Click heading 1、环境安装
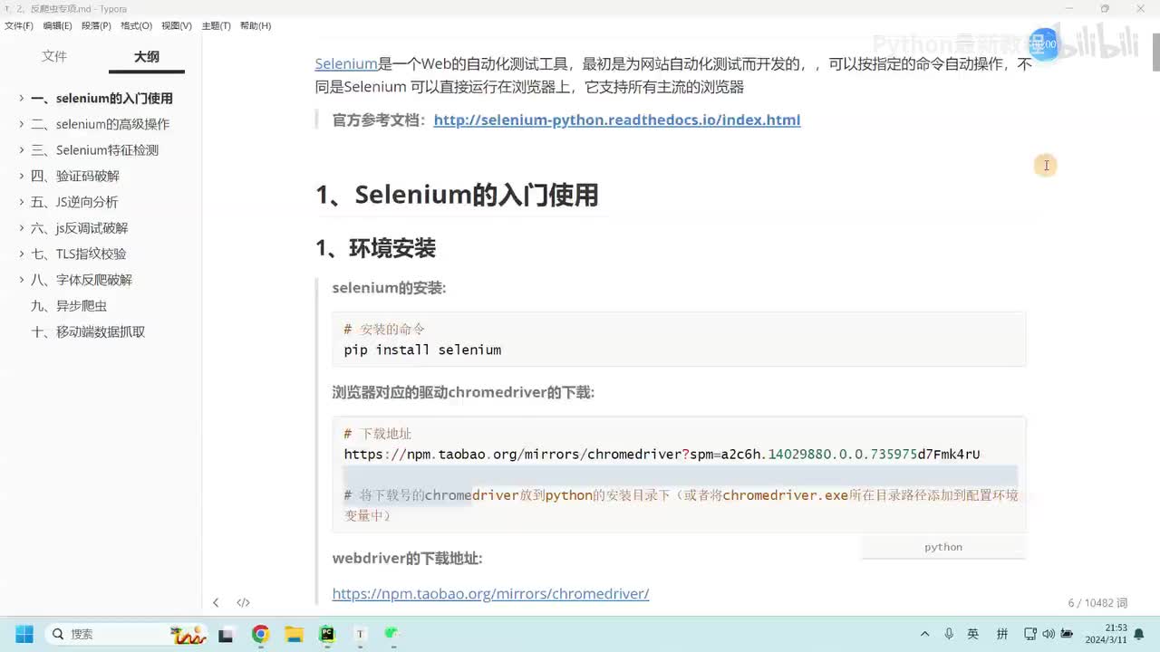 (375, 248)
